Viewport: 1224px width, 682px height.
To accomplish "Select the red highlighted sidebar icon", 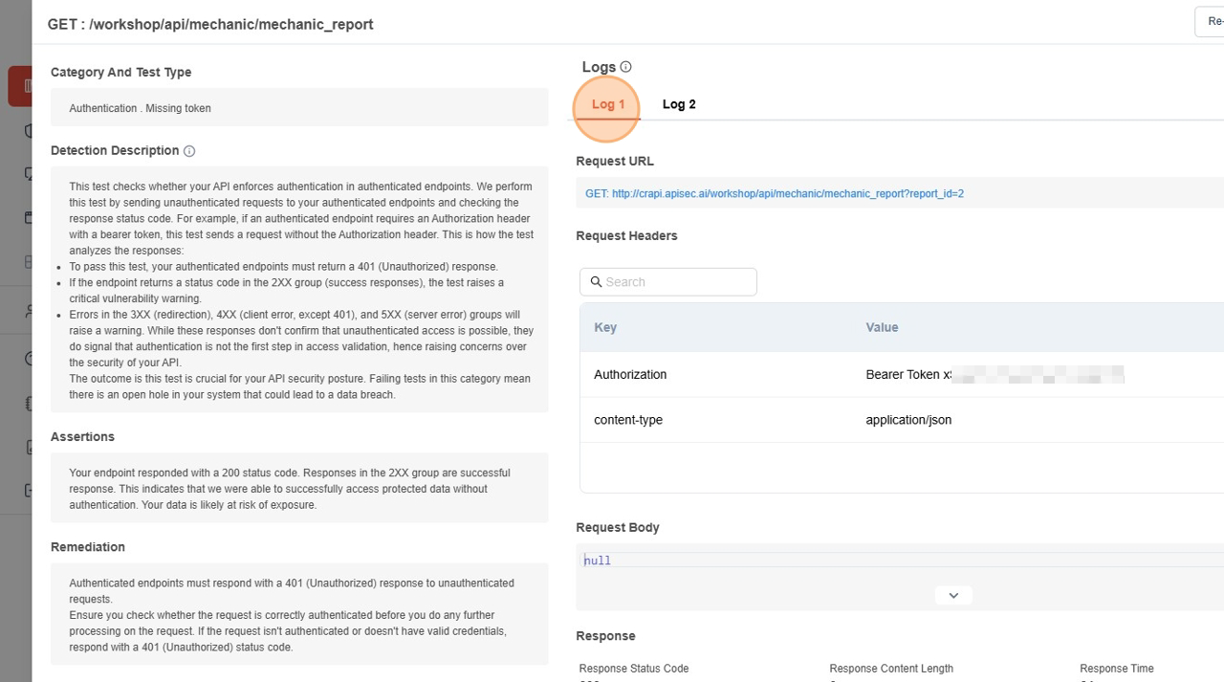I will (x=21, y=86).
